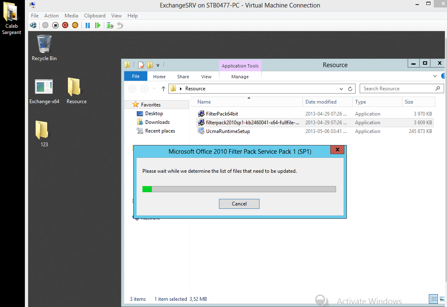Open Desktop in the navigation pane
Screen dimensions: 447x307
(154, 114)
